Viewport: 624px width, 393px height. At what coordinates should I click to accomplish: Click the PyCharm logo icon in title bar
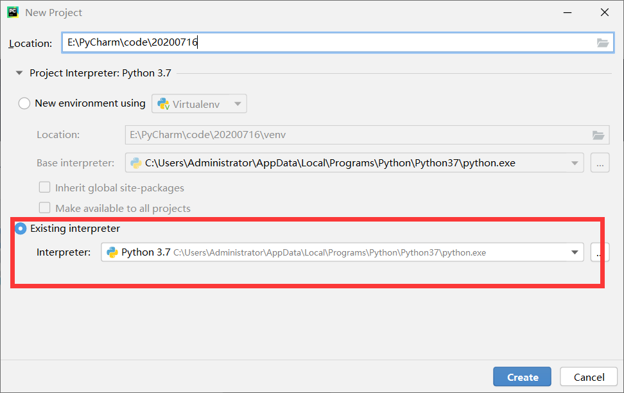[13, 12]
